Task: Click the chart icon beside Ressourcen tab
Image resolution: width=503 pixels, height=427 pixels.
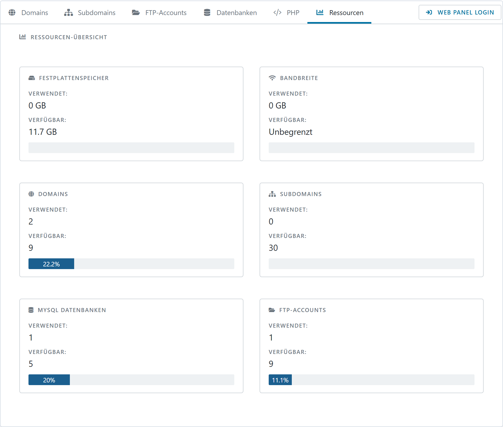Action: pyautogui.click(x=320, y=12)
